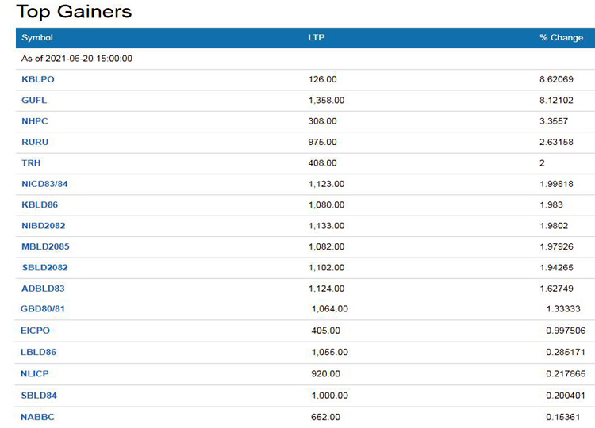Open the EICPO symbol link
The height and width of the screenshot is (428, 595).
click(x=35, y=331)
